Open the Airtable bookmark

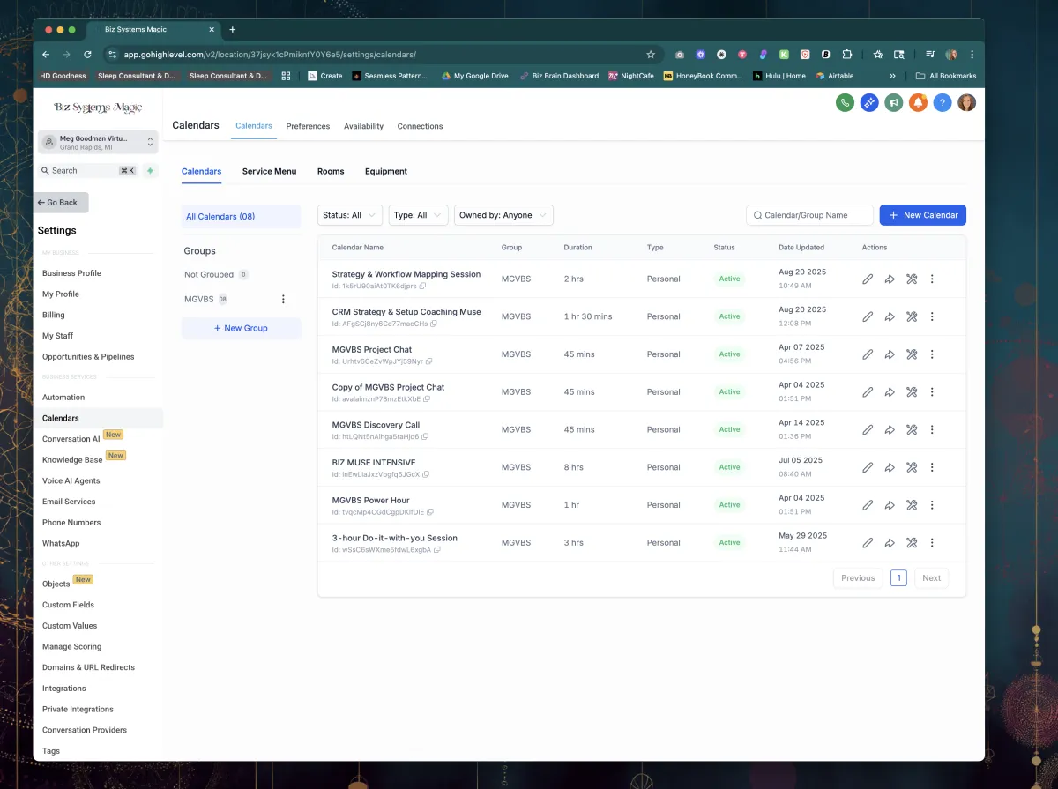(x=834, y=76)
